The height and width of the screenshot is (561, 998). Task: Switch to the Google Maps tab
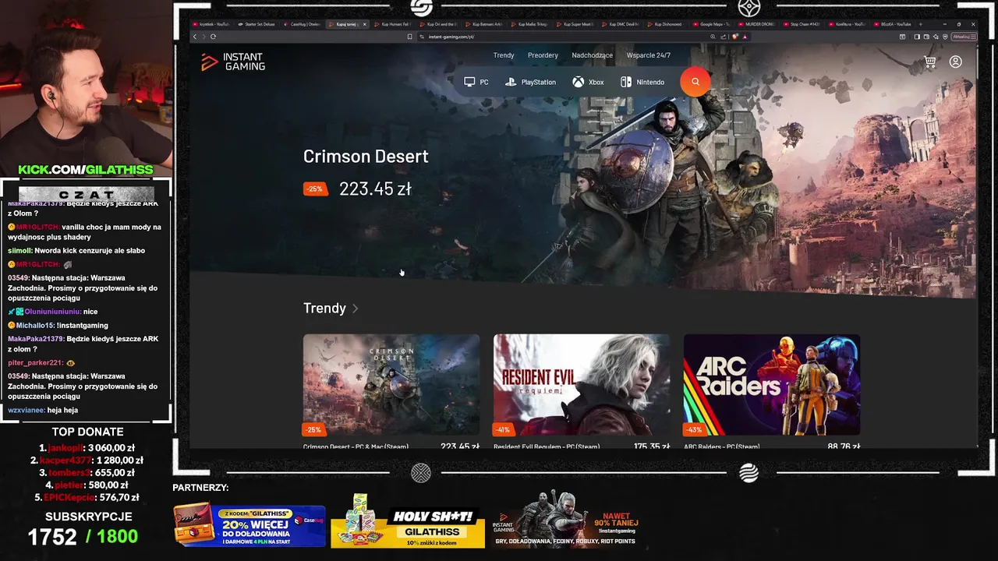coord(711,24)
